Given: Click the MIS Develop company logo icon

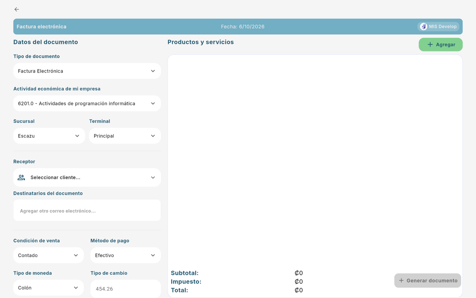Looking at the screenshot, I should coord(424,26).
